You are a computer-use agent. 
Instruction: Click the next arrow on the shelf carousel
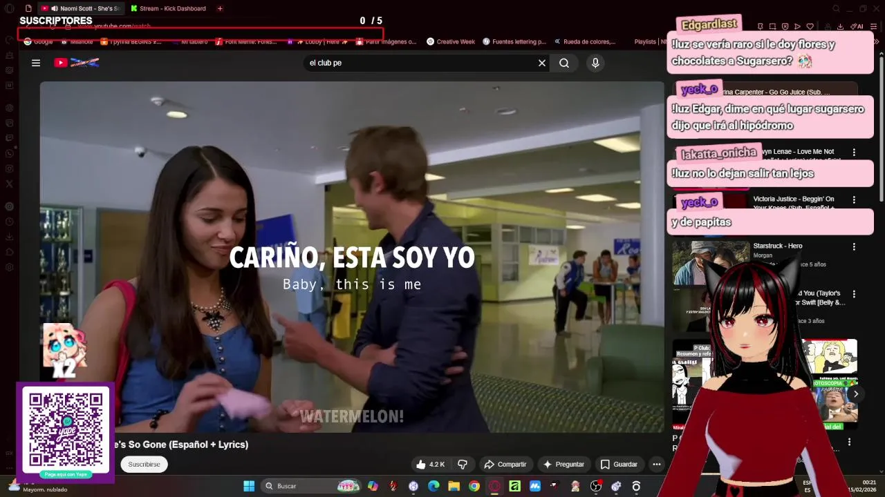click(x=856, y=394)
